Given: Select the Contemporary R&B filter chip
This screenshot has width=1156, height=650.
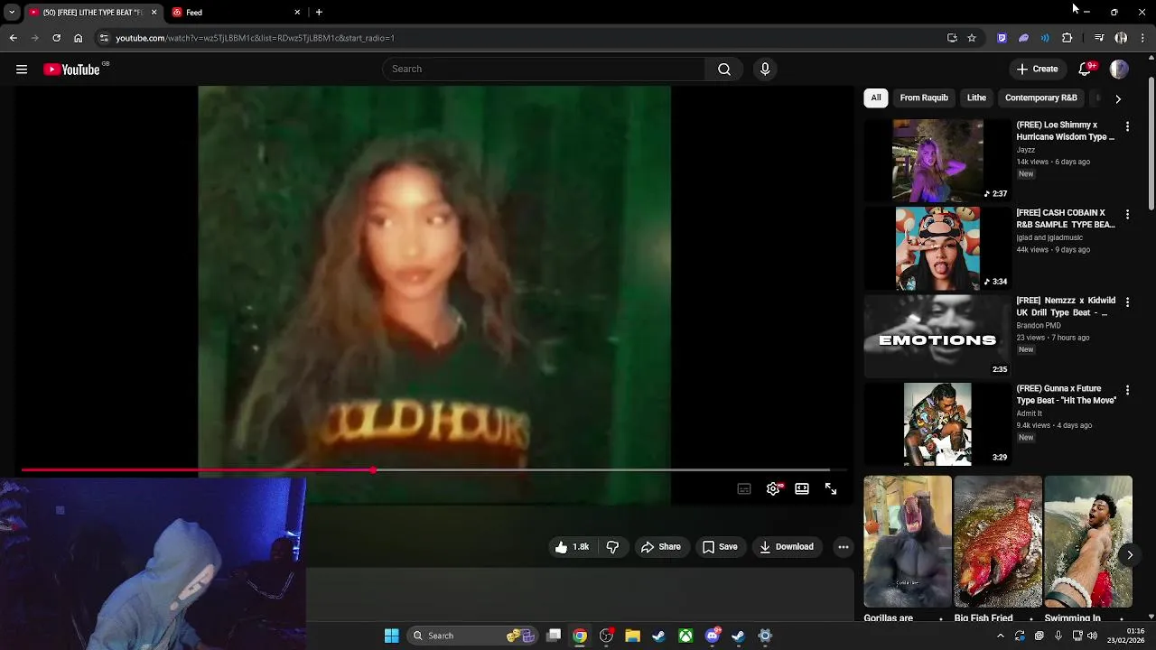Looking at the screenshot, I should tap(1041, 97).
